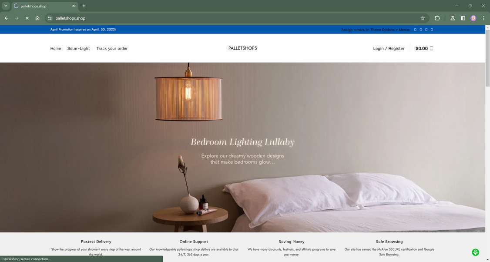Bookmark this page with the star
This screenshot has width=490, height=262.
click(x=423, y=18)
